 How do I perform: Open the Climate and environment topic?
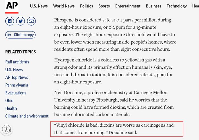coord(27,116)
